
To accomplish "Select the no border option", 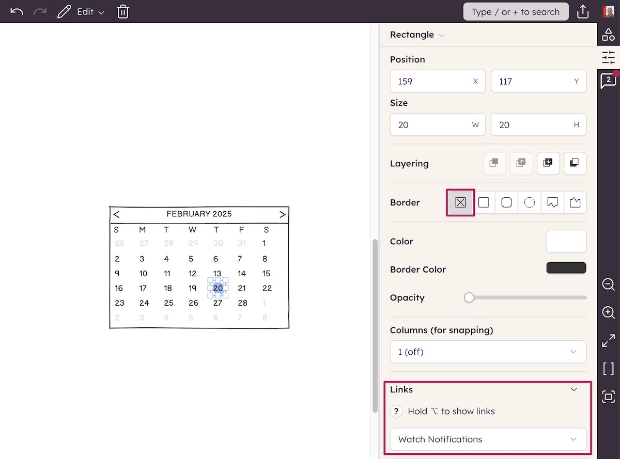I will (x=460, y=202).
